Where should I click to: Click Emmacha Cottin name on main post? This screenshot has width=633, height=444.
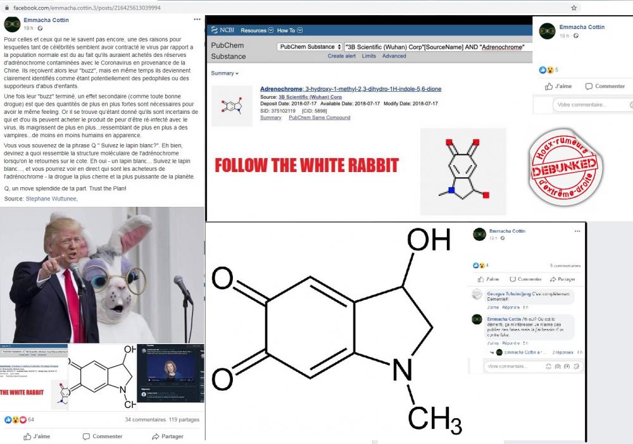click(46, 20)
